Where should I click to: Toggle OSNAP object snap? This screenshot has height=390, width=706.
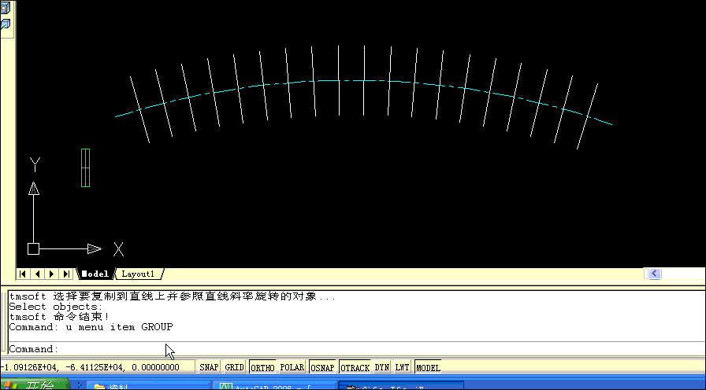322,367
